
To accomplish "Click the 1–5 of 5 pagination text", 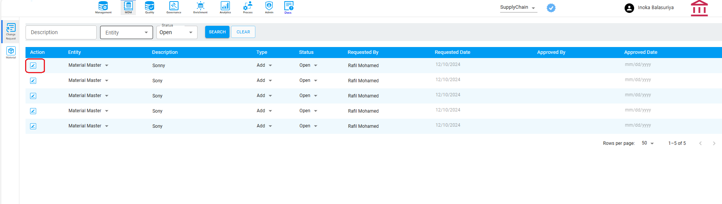I will click(677, 143).
